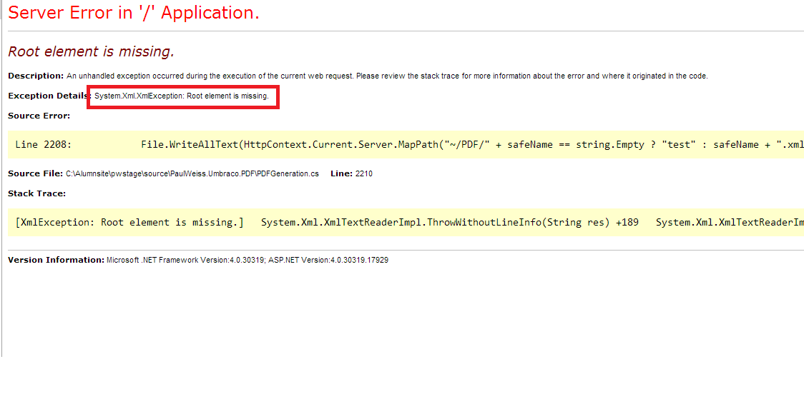Click 'System.Xml.XmlException: Root element is missing.' text

click(x=182, y=96)
